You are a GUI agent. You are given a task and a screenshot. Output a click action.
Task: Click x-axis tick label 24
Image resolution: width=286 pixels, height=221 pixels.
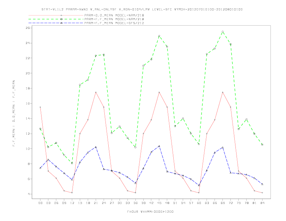point(104,203)
